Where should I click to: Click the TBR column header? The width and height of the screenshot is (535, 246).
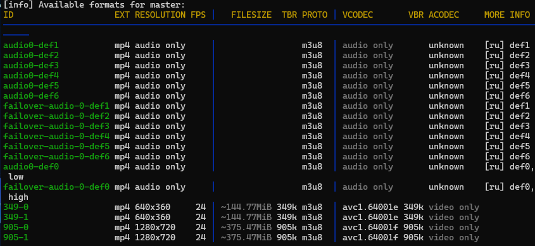289,15
